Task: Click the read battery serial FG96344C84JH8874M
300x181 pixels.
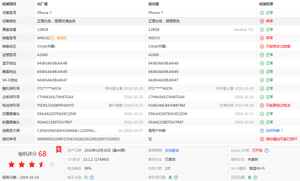Action: (167, 105)
